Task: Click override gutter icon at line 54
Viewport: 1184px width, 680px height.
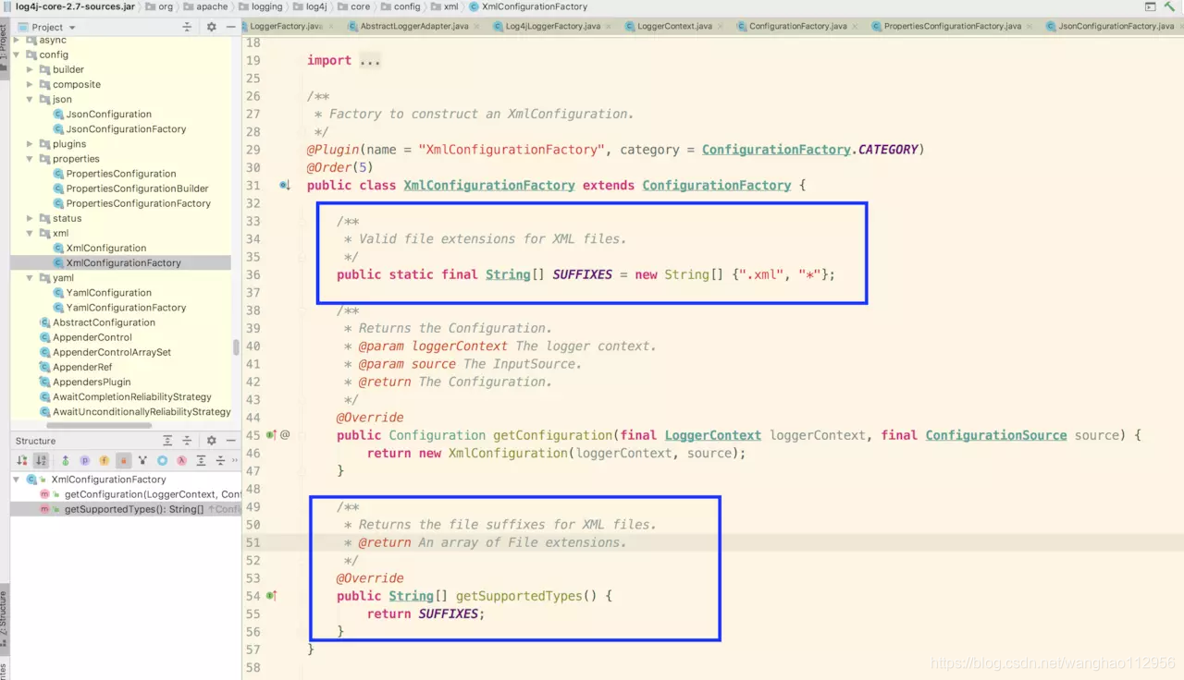Action: [x=271, y=596]
